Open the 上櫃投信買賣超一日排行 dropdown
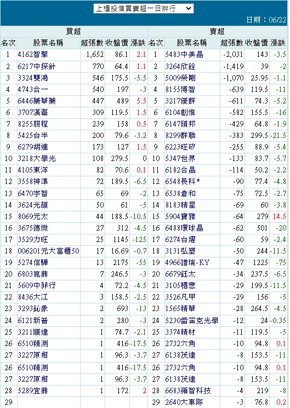 coord(144,9)
